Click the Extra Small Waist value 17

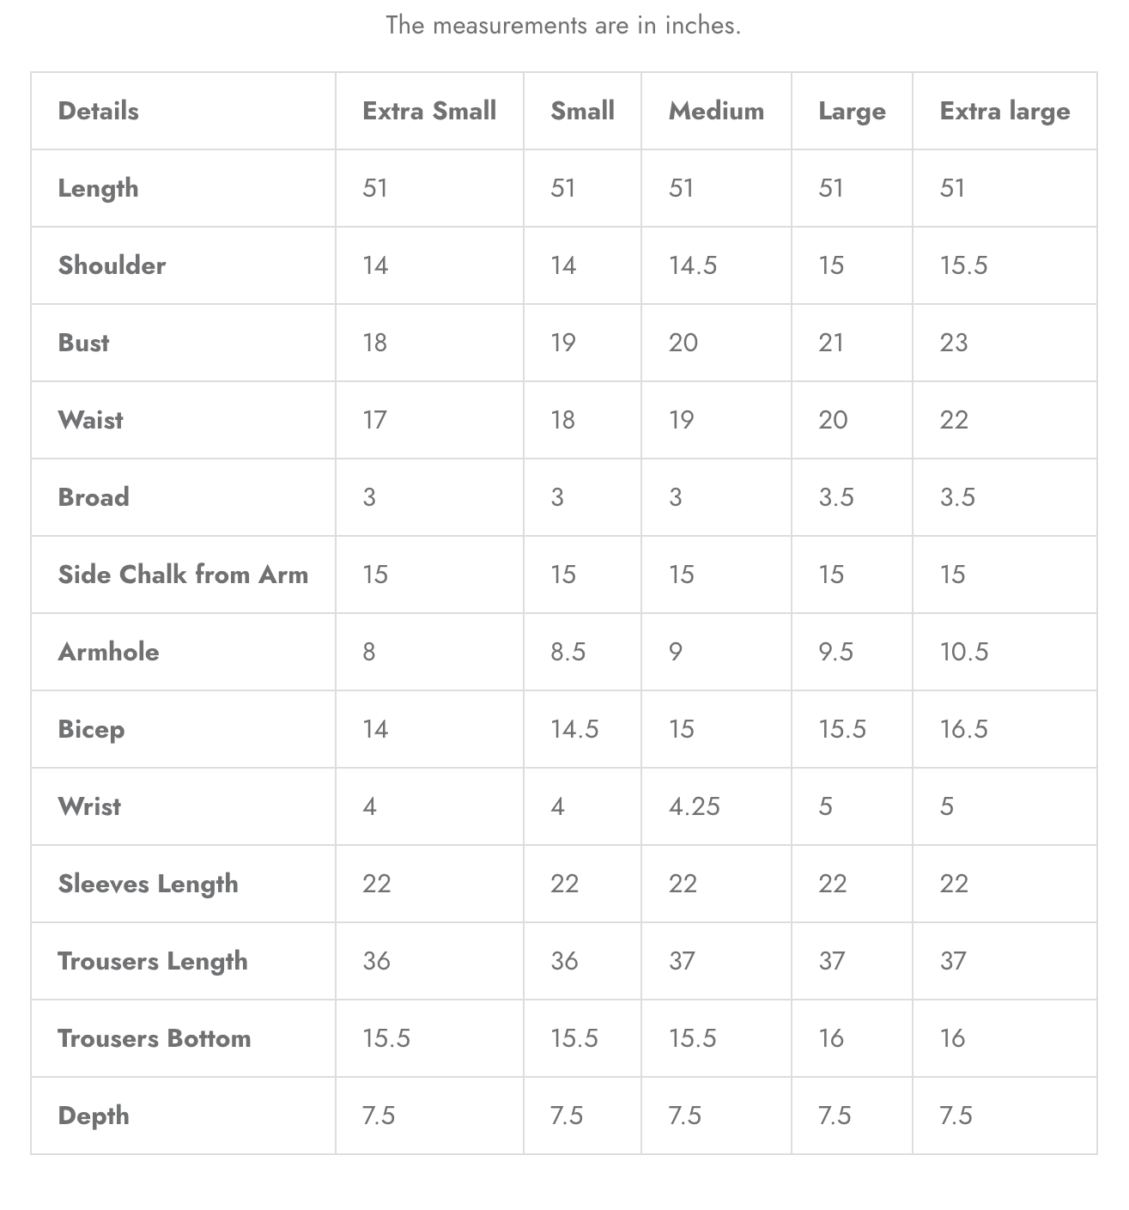point(374,420)
